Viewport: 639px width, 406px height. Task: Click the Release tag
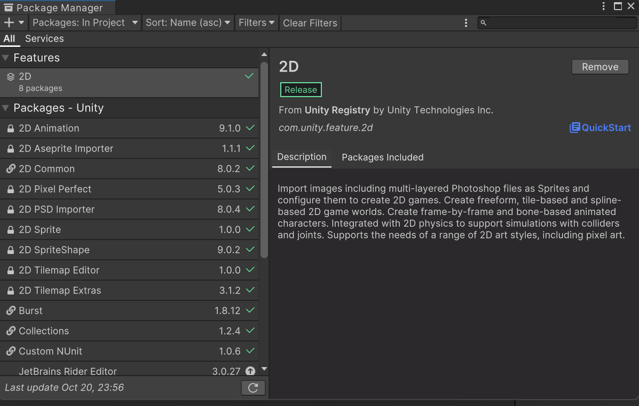point(301,90)
